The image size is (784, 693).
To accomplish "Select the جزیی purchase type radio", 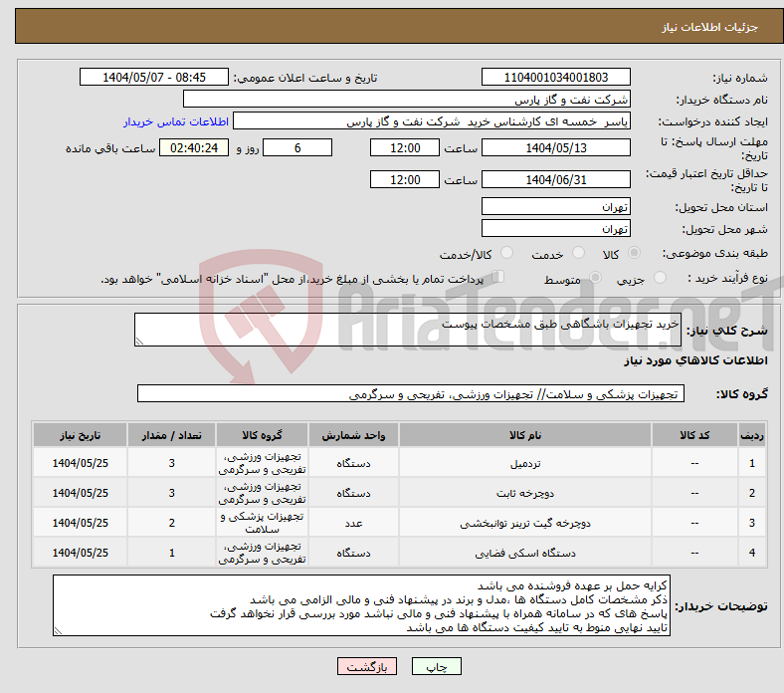I will pyautogui.click(x=660, y=278).
